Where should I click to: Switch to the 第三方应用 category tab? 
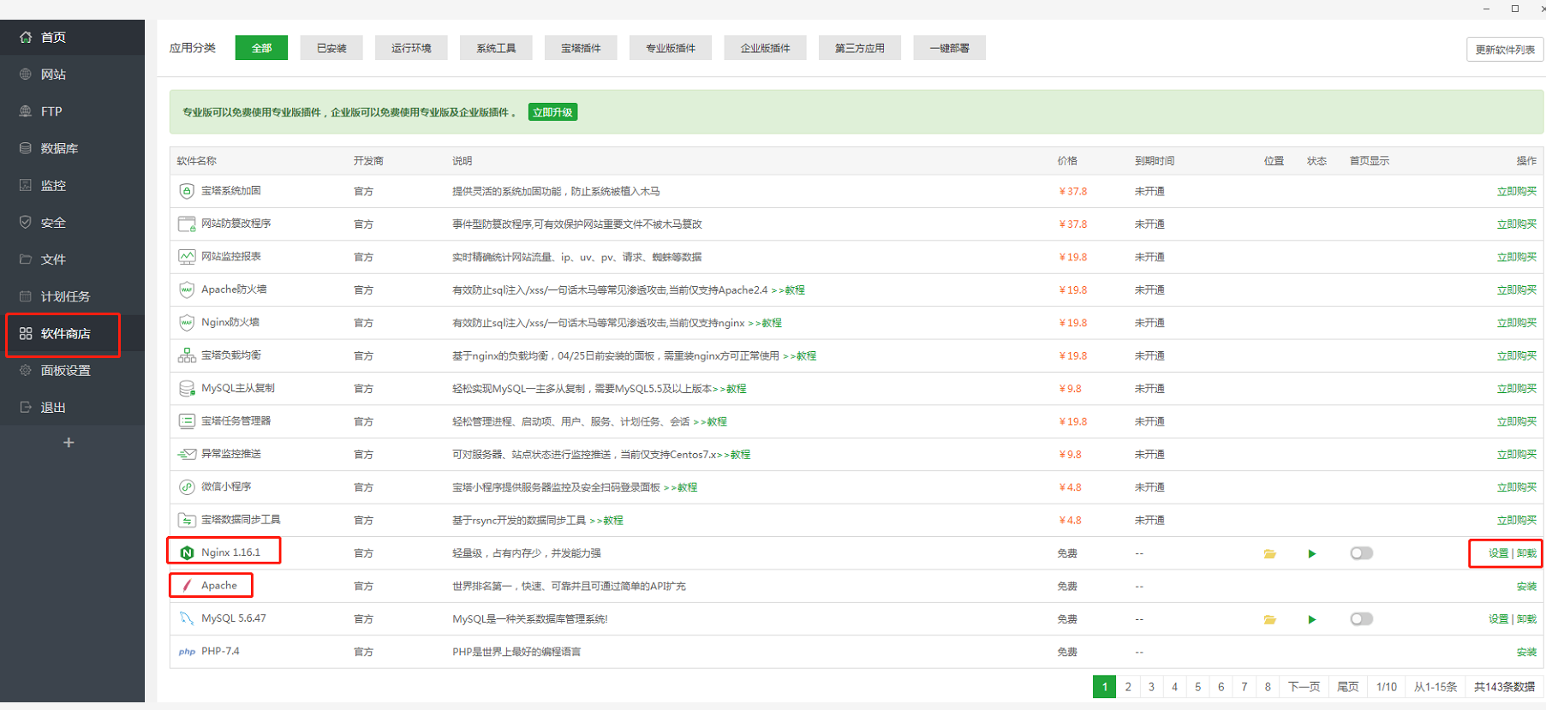(860, 48)
